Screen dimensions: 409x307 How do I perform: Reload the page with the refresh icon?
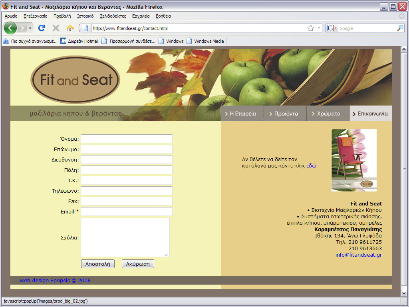pos(42,28)
